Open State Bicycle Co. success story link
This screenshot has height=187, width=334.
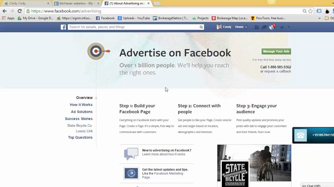click(x=80, y=125)
